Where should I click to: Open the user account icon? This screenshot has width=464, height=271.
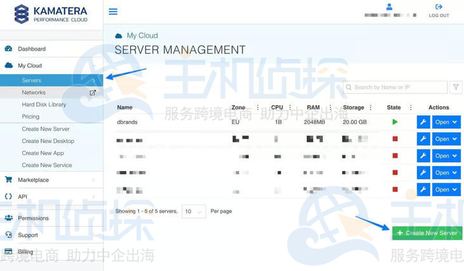(x=390, y=7)
